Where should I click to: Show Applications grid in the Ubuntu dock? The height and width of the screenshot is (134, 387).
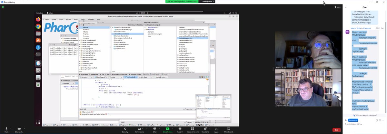pos(38,122)
